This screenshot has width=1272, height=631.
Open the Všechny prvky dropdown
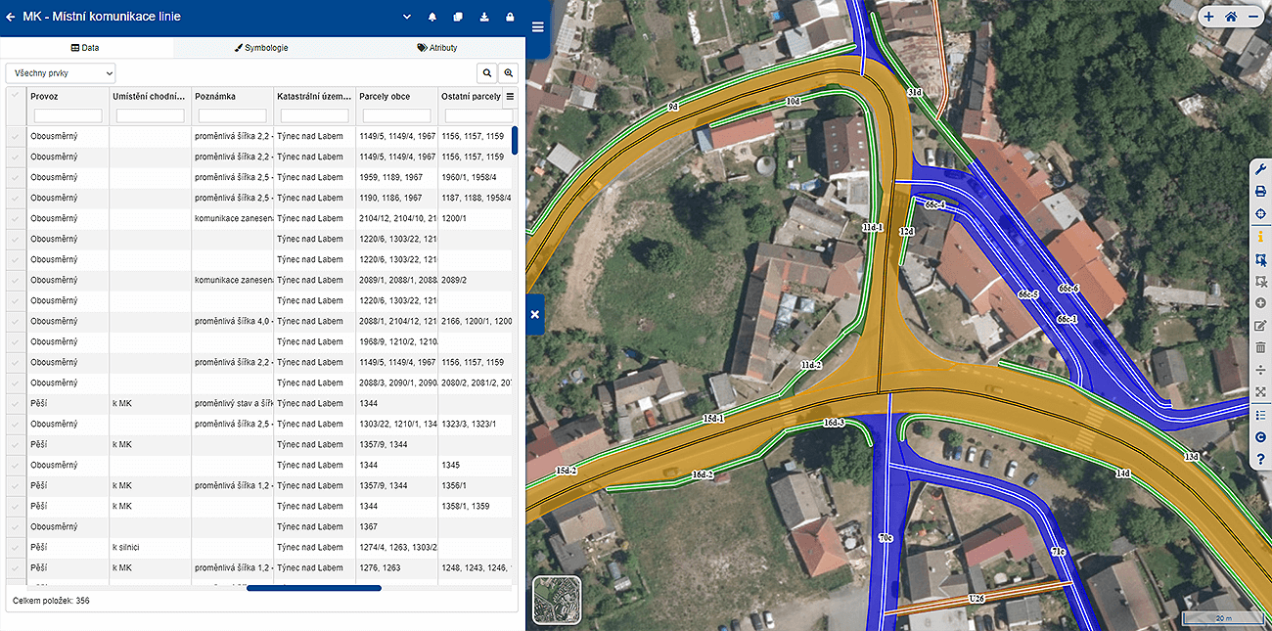point(61,73)
